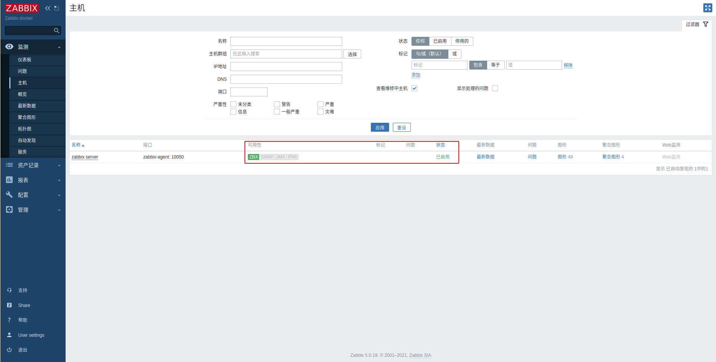The height and width of the screenshot is (362, 716).
Task: Click the 移除 tag link
Action: 568,65
